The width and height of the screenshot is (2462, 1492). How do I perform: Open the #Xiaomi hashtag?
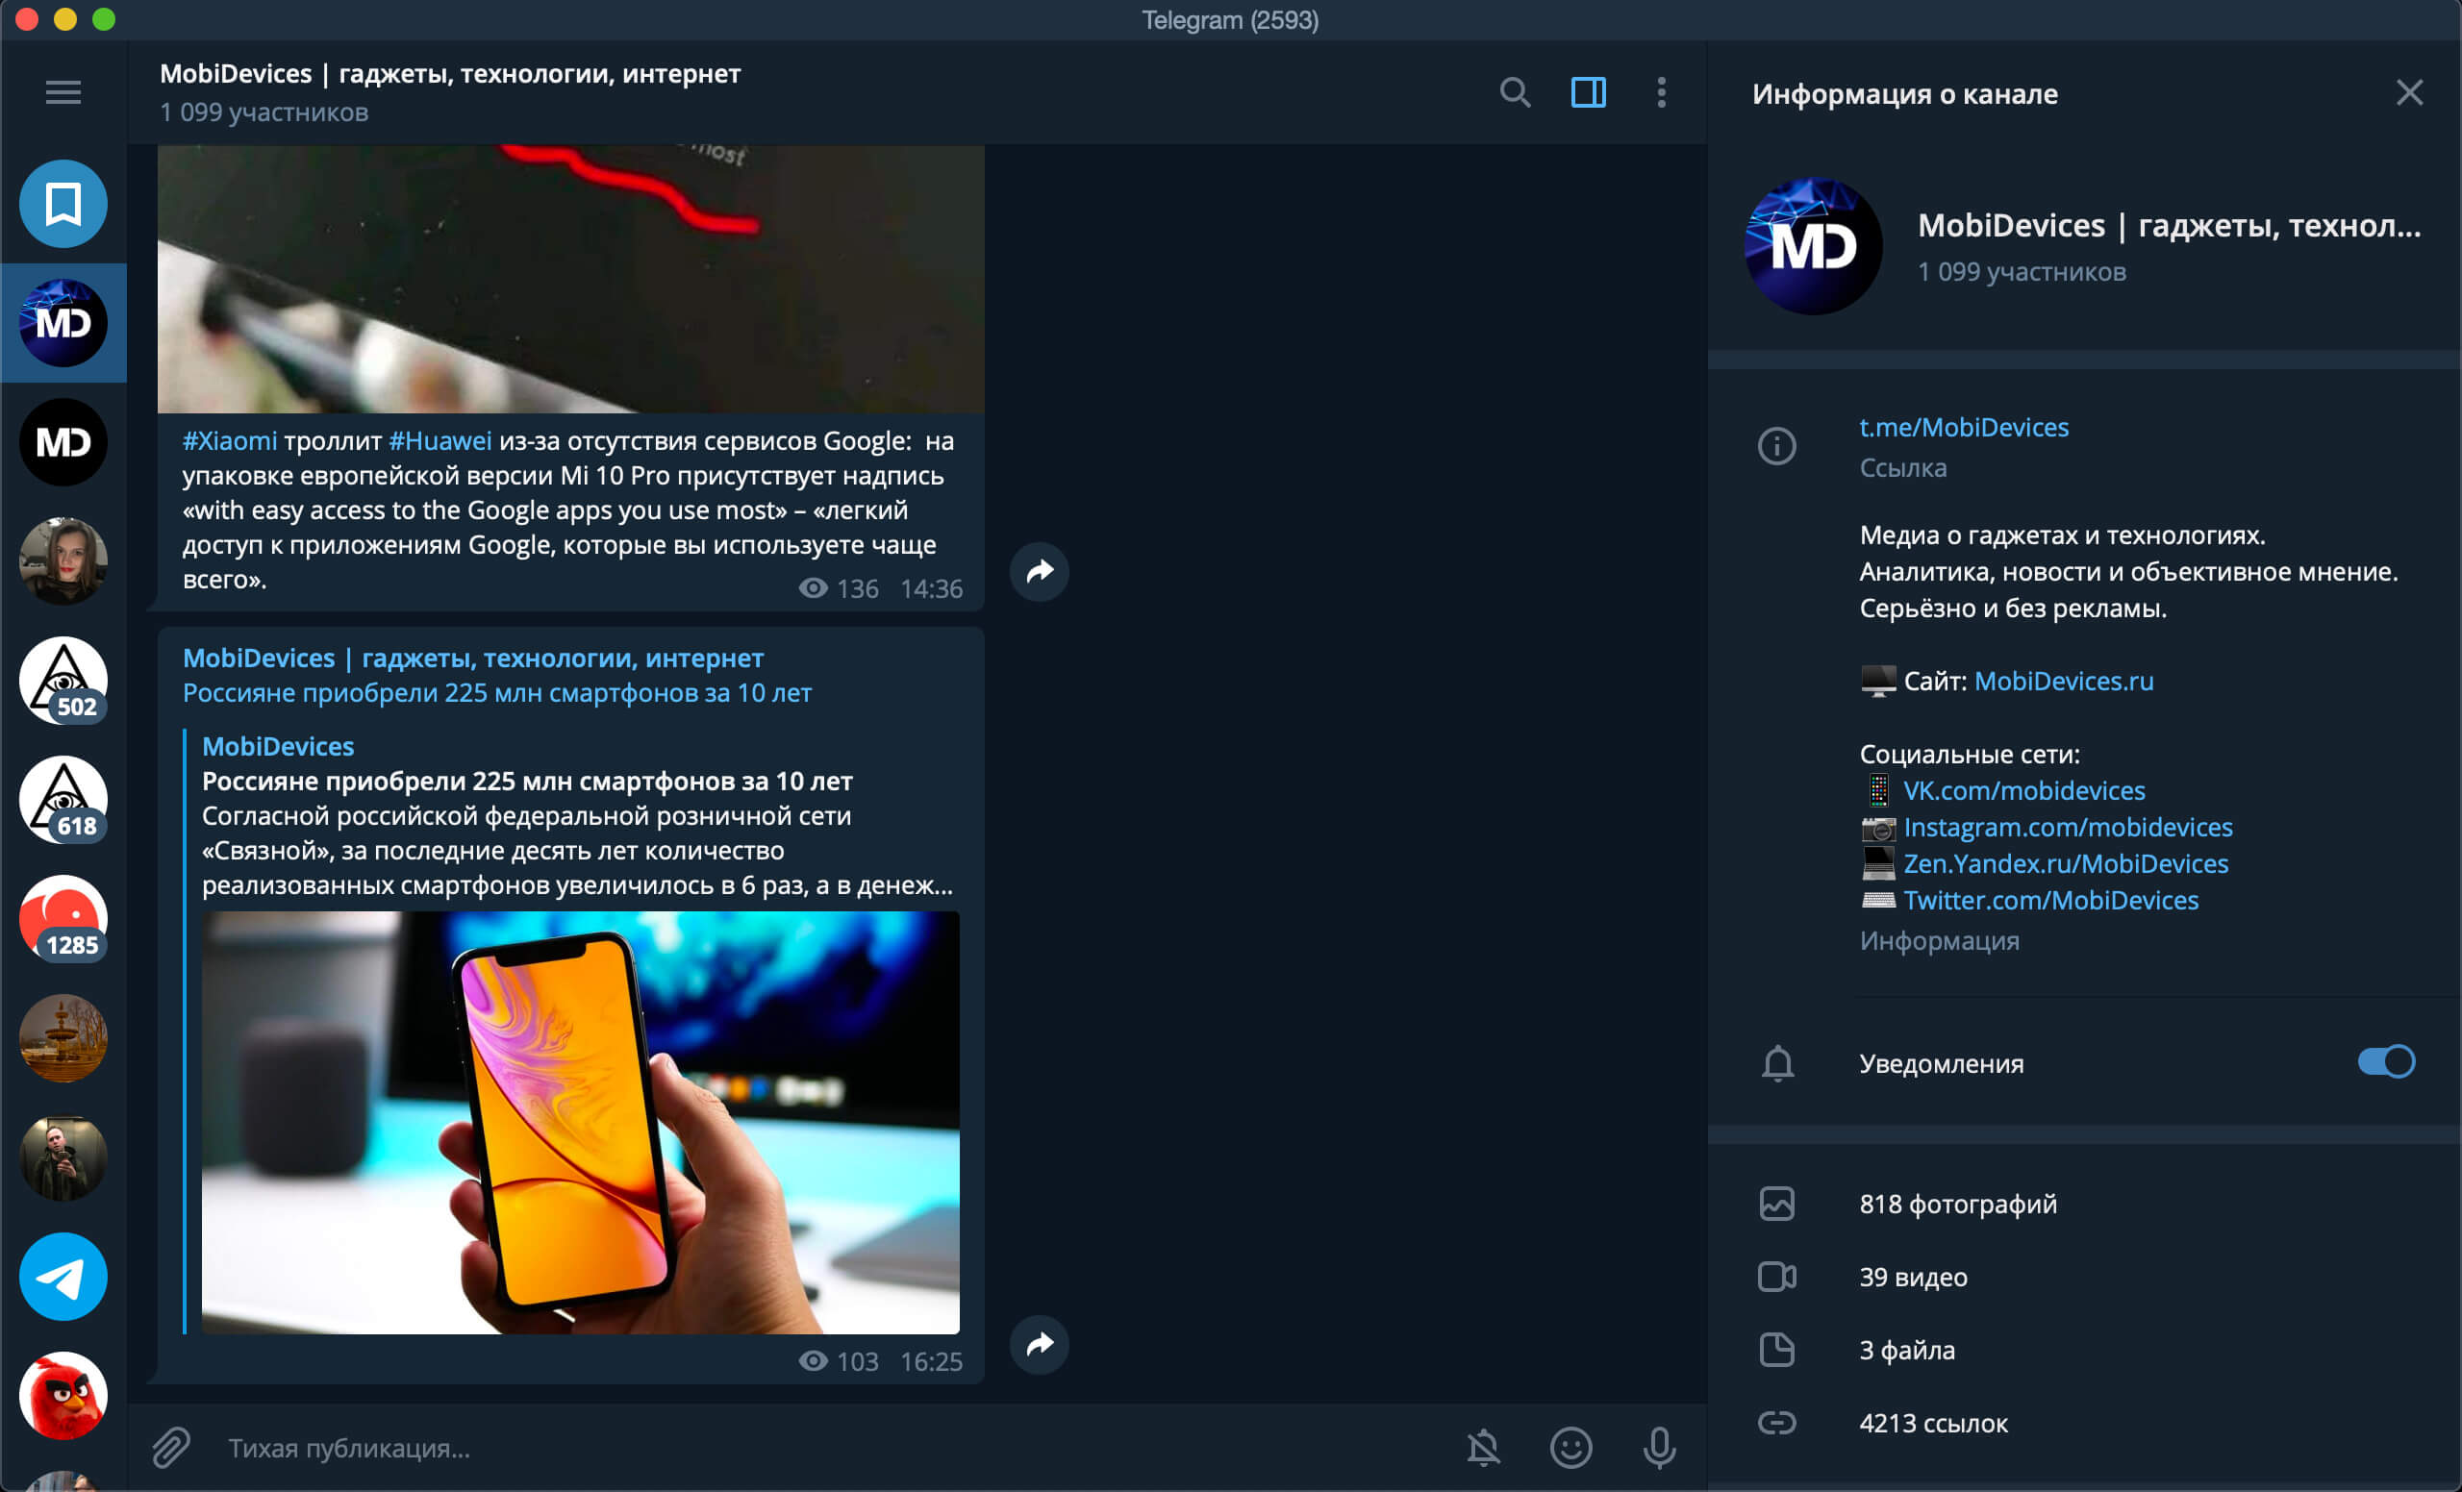230,440
